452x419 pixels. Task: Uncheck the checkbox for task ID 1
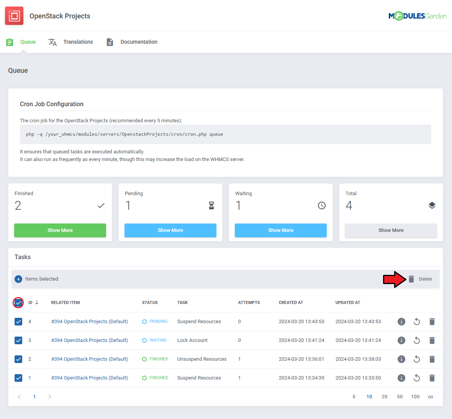(18, 378)
